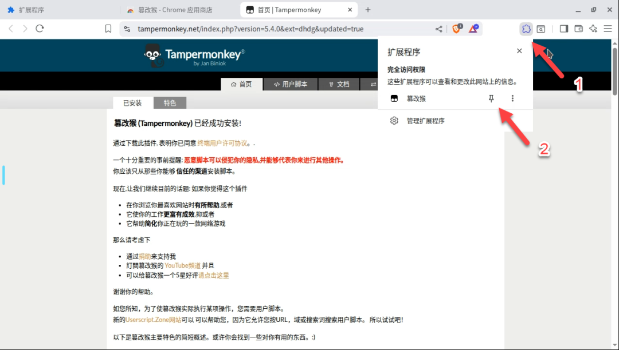
Task: Visit the Userscript.Zone网站 link
Action: point(153,320)
